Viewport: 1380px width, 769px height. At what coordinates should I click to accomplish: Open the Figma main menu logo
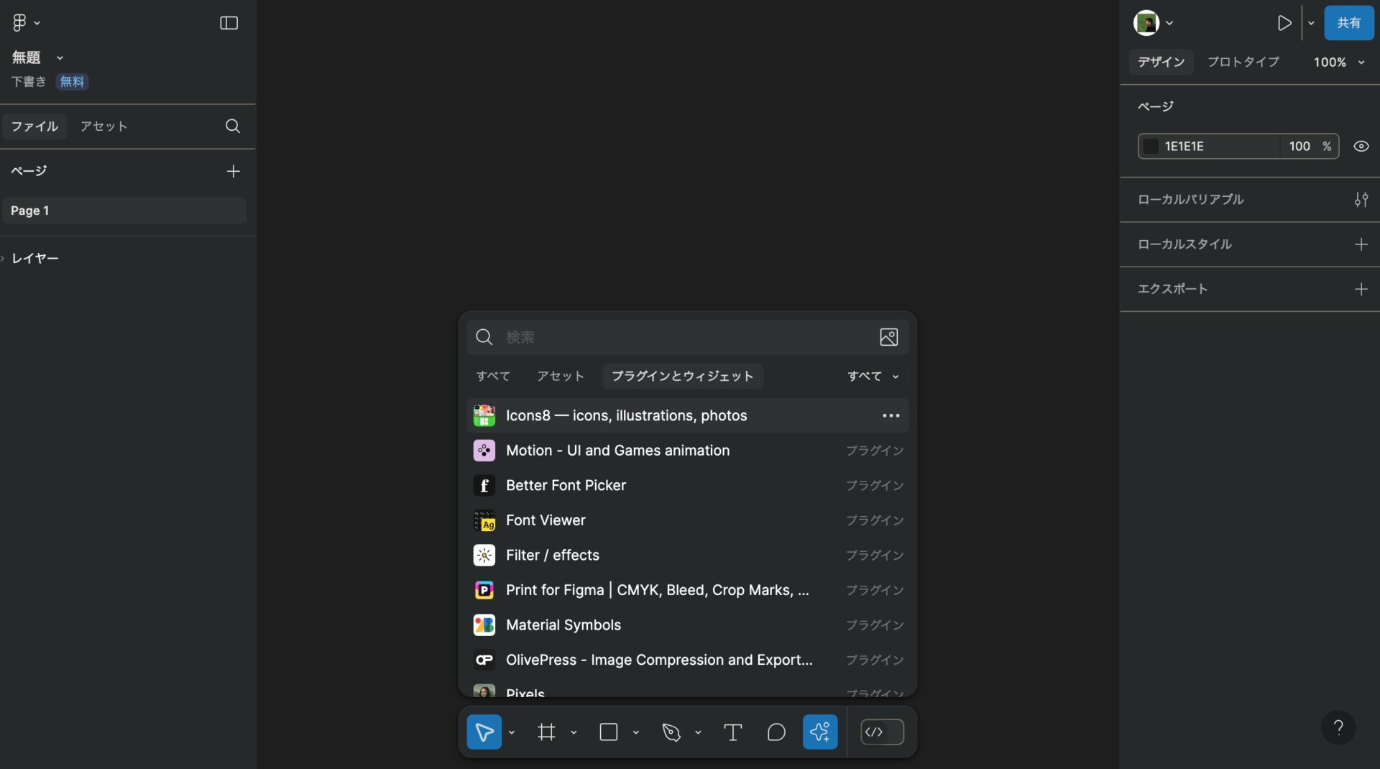pyautogui.click(x=19, y=23)
